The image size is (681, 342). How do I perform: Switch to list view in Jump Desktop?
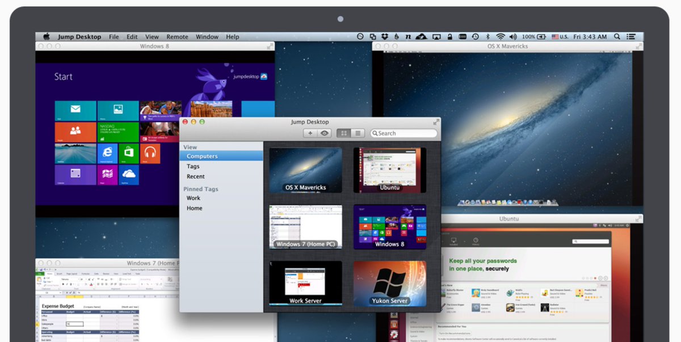pyautogui.click(x=358, y=133)
